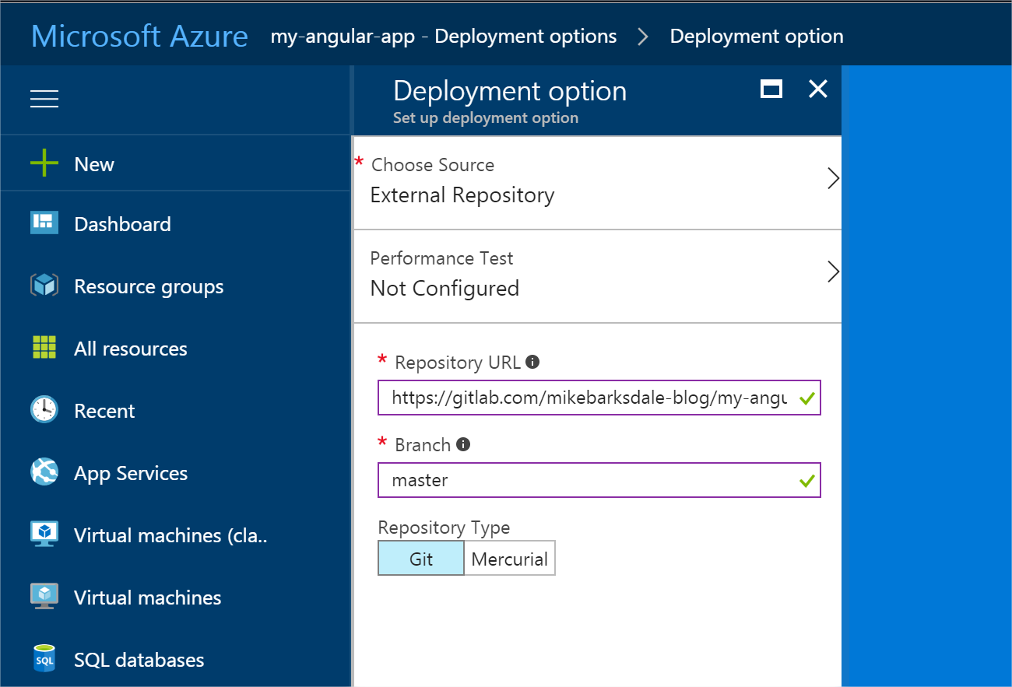Click the Virtual machines sidebar item
This screenshot has height=687, width=1012.
pos(147,598)
